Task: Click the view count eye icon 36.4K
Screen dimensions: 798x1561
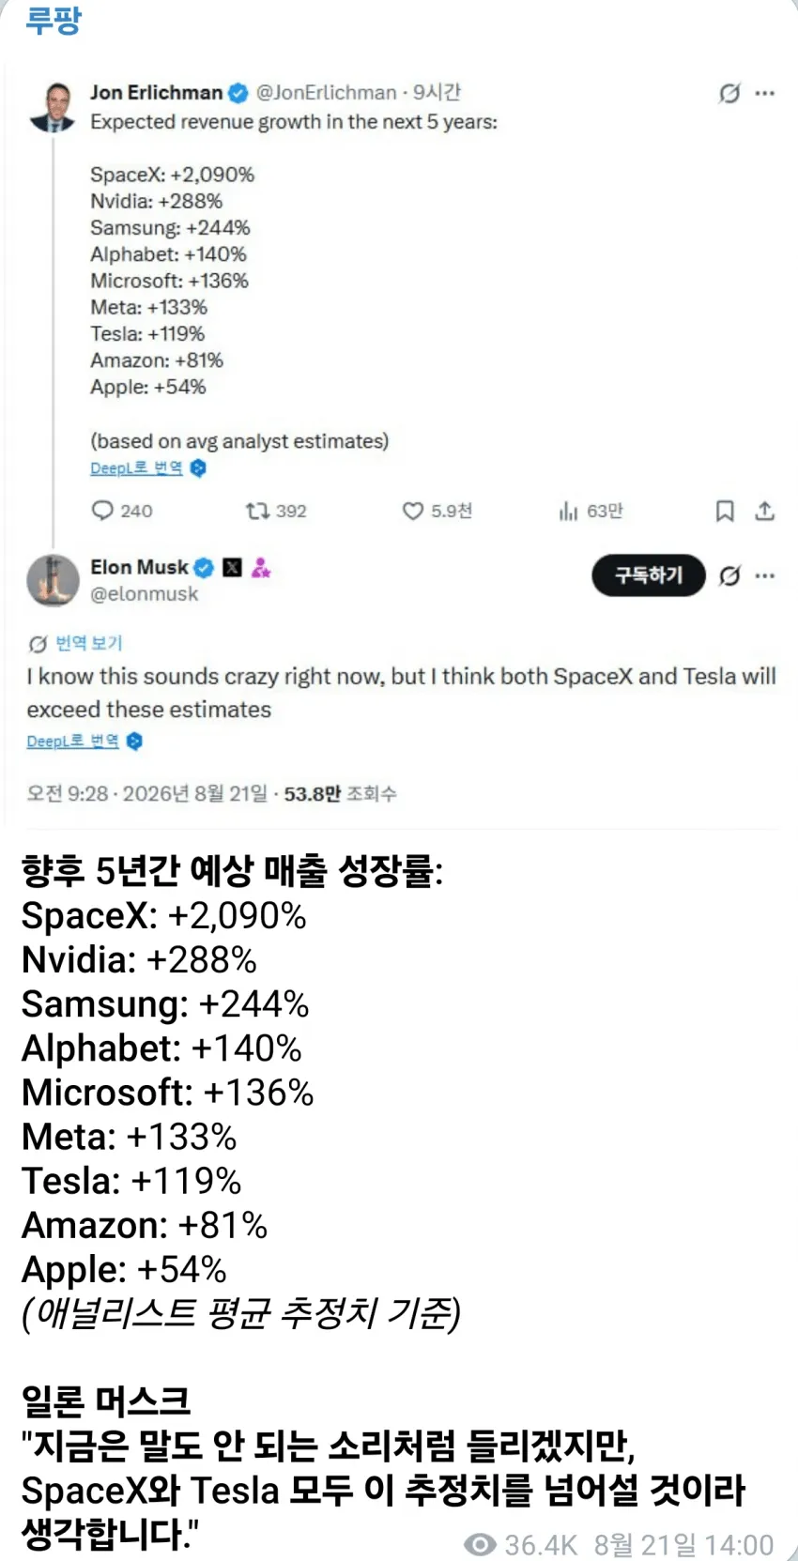Action: coord(480,1544)
